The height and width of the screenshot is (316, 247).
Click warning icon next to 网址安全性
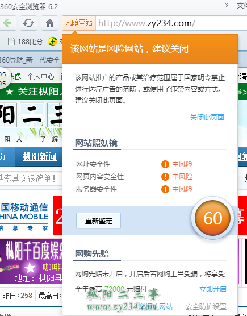[x=165, y=164]
